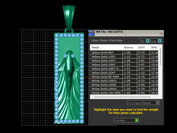This screenshot has height=133, width=177.
Task: Click the pendant bail in viewport
Action: 69,18
